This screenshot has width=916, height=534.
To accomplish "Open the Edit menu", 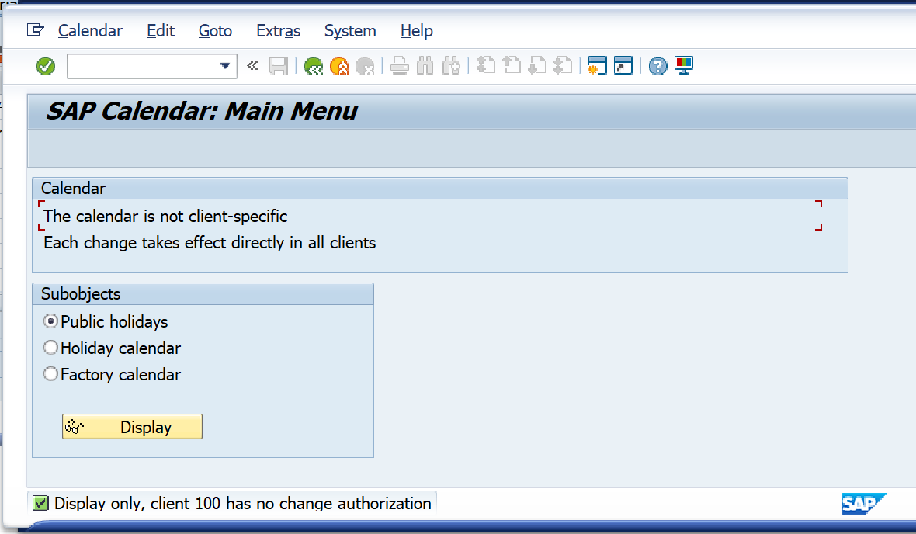I will pos(161,30).
